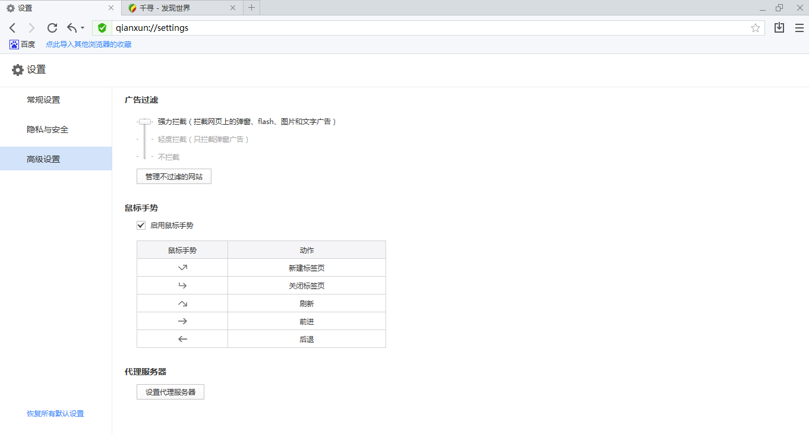Click the 关闭标签页 gesture arrow icon
The image size is (809, 434).
[x=182, y=286]
